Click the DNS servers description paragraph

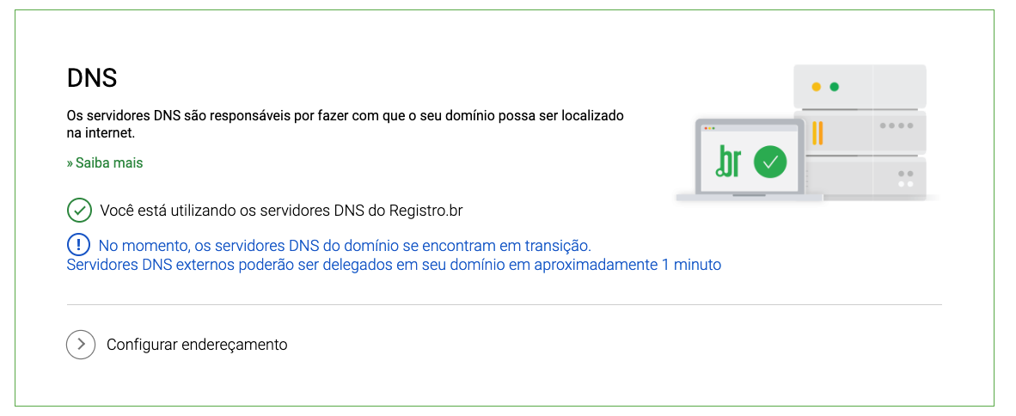click(346, 125)
